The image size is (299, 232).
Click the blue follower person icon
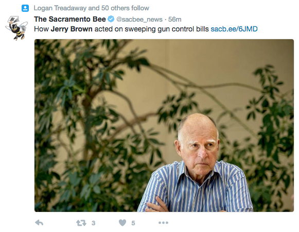[x=25, y=8]
